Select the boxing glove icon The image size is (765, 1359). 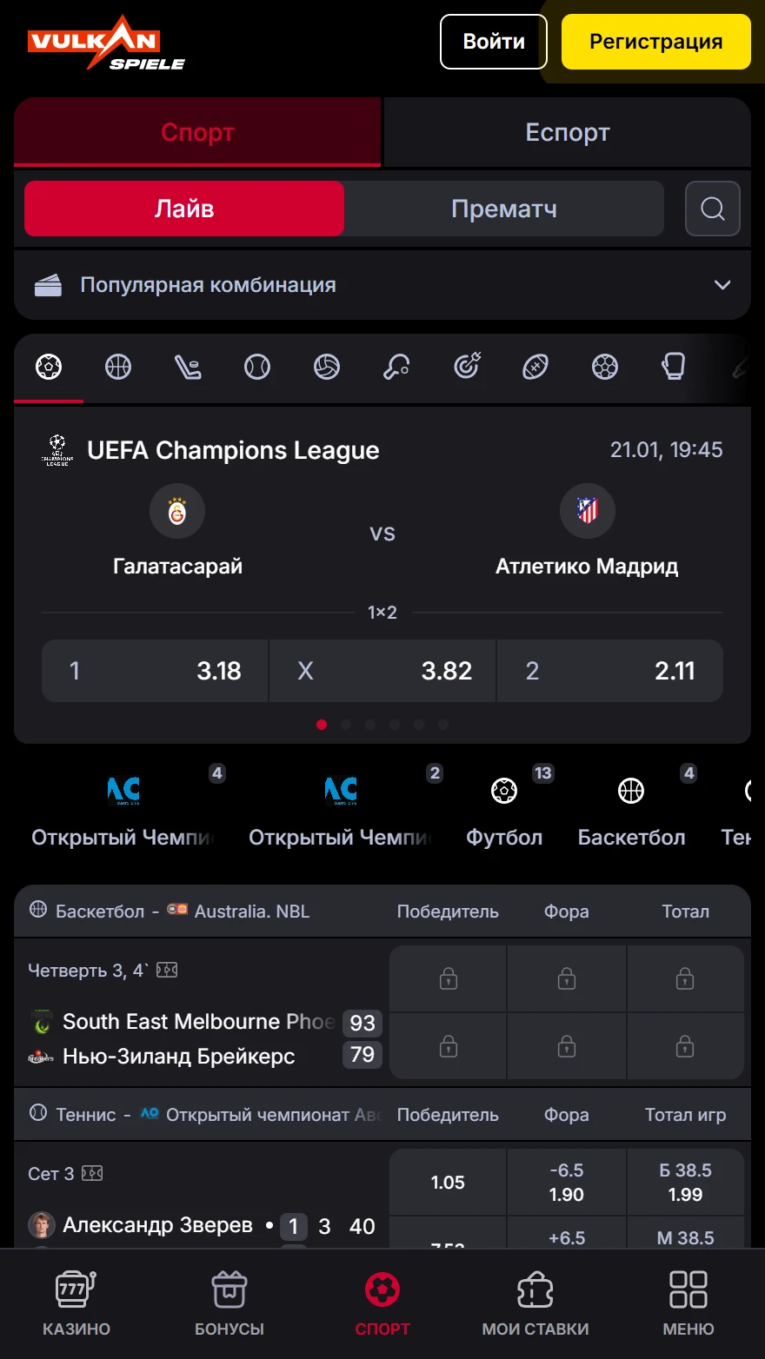pos(674,368)
